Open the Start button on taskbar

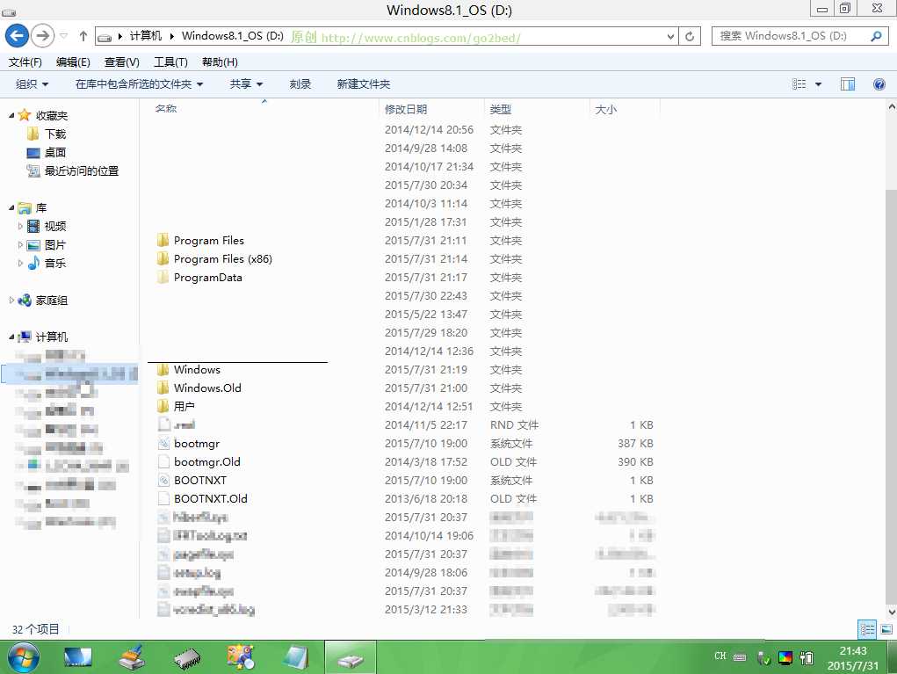coord(23,656)
